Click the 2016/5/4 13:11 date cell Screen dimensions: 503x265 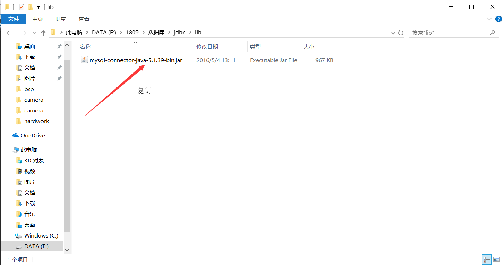click(216, 60)
